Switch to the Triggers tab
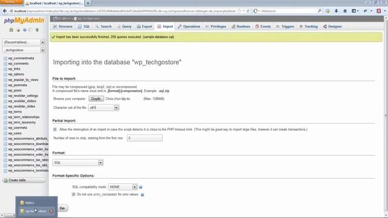The height and width of the screenshot is (218, 388). [x=285, y=27]
